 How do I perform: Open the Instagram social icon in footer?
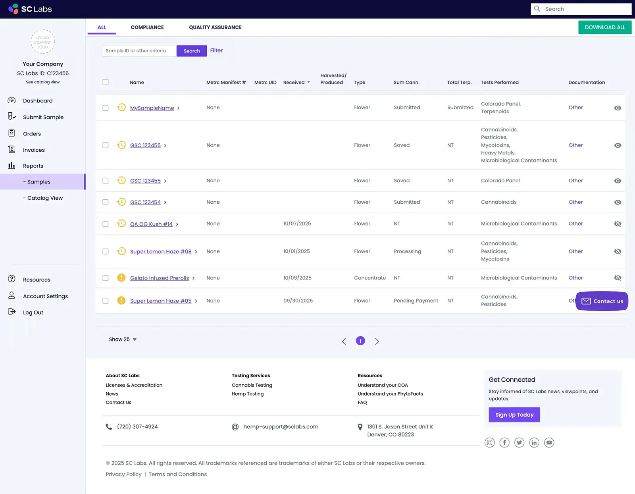coord(490,442)
